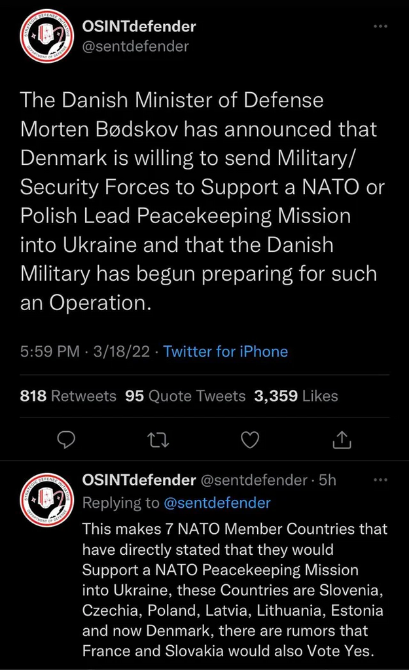Open the reply's "5h" timestamp
The image size is (409, 670).
(x=327, y=480)
